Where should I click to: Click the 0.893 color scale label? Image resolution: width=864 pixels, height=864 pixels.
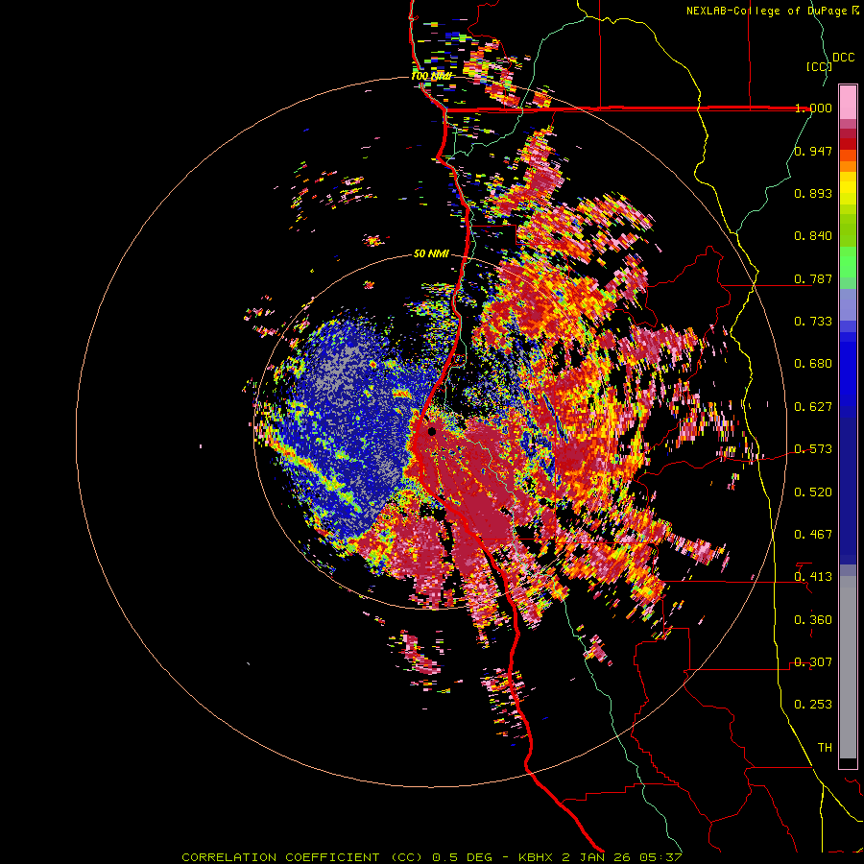click(813, 193)
